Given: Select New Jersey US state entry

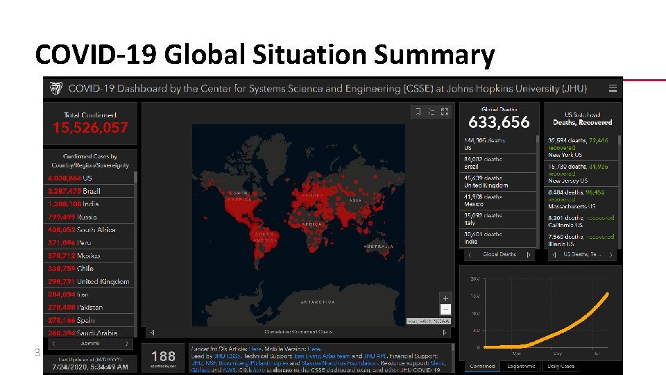Looking at the screenshot, I should click(x=581, y=174).
